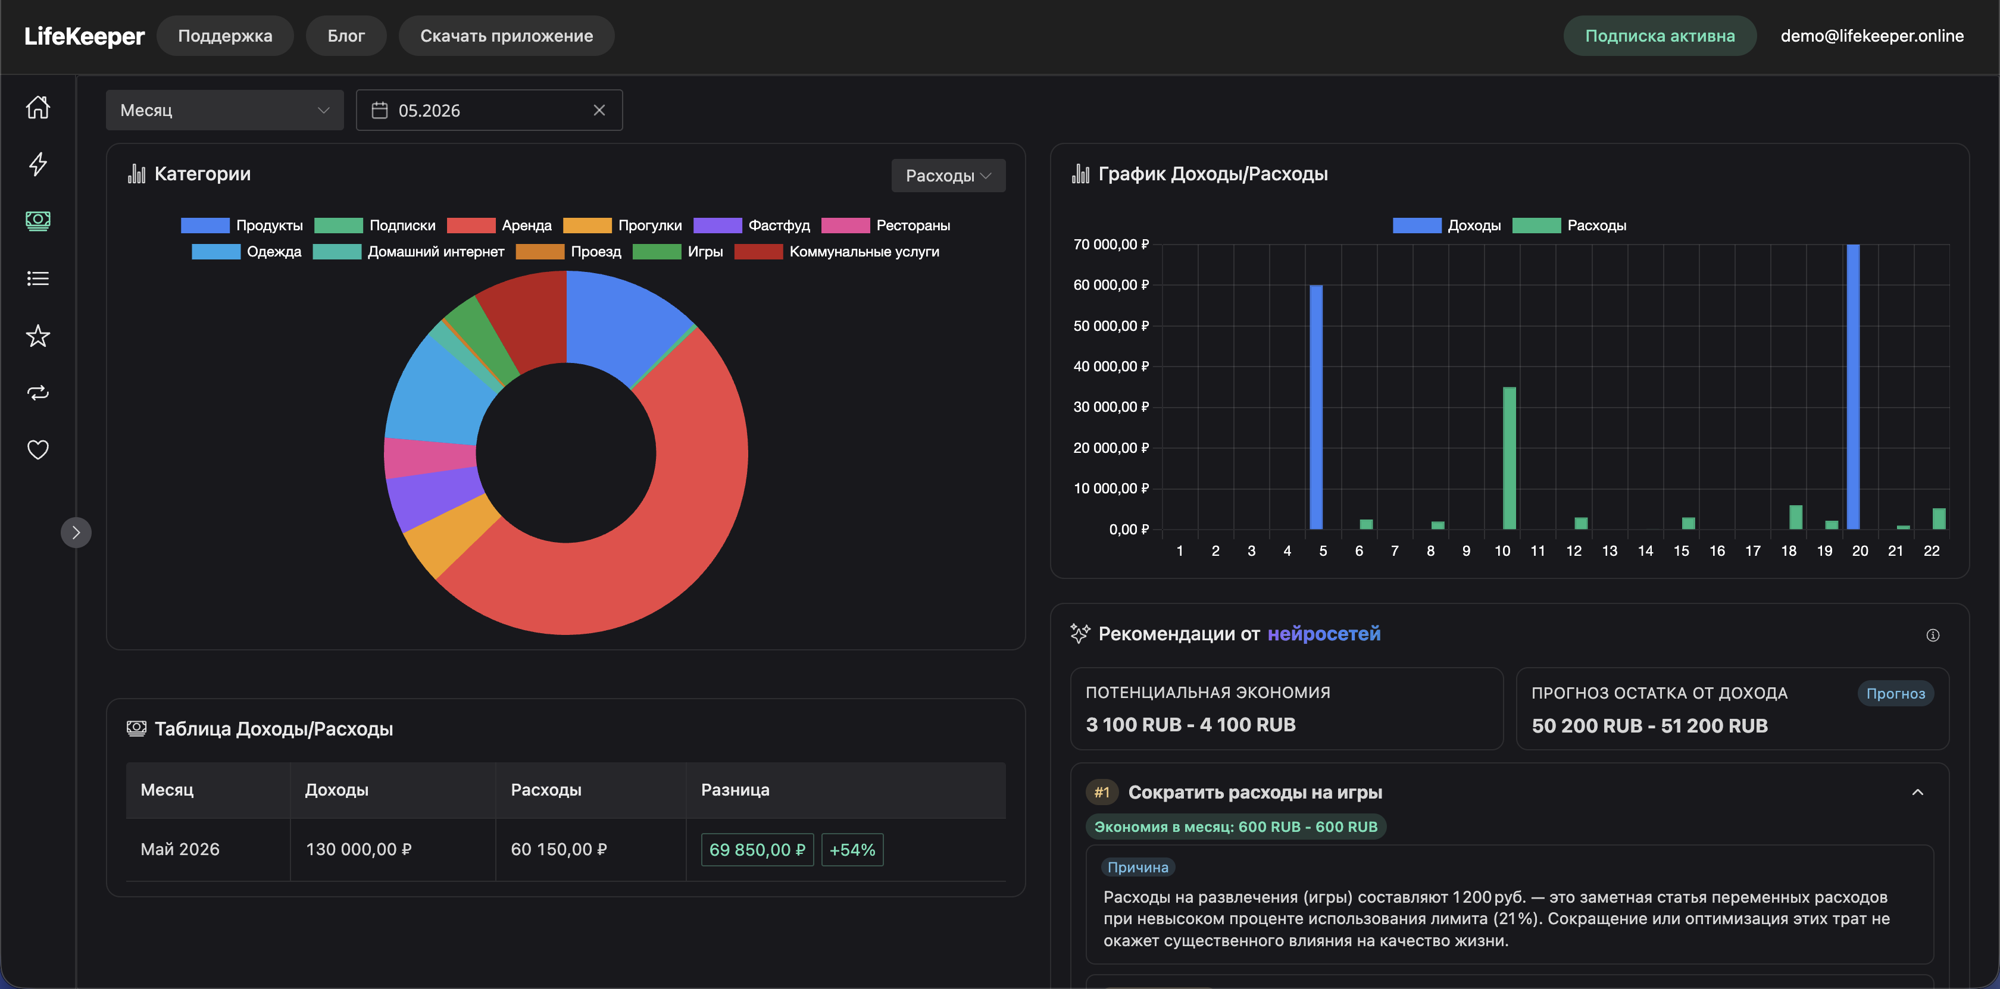Click the expense bar on day 10
2000x989 pixels.
click(x=1508, y=458)
